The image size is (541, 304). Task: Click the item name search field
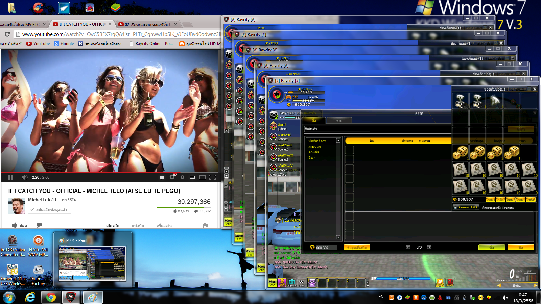(337, 129)
